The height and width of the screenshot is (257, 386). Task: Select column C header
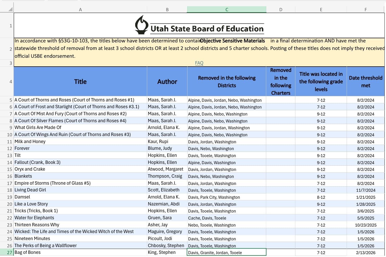226,9
